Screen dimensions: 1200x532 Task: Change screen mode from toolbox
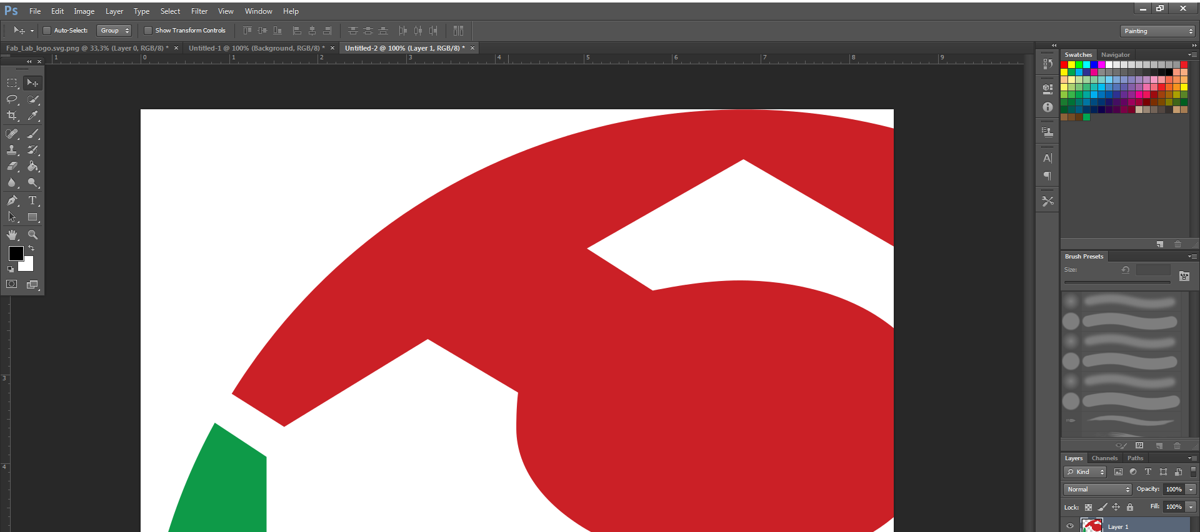coord(32,284)
